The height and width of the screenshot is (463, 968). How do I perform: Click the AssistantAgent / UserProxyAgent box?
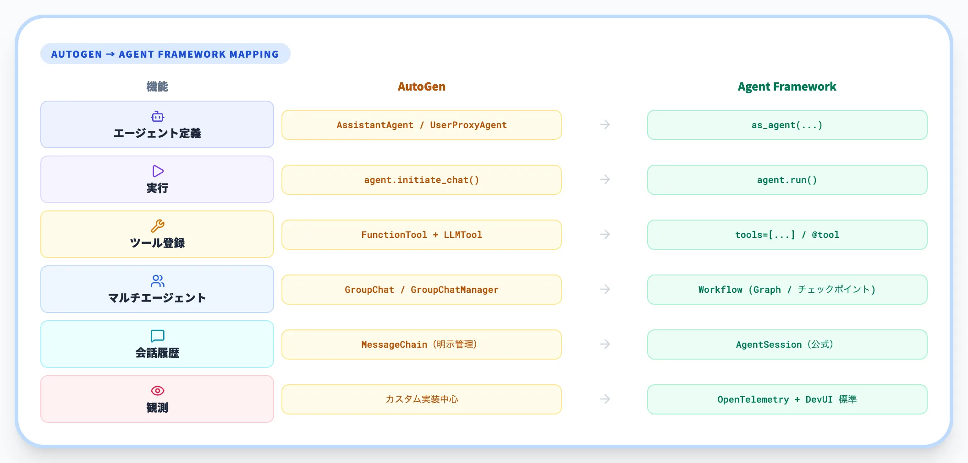[422, 125]
